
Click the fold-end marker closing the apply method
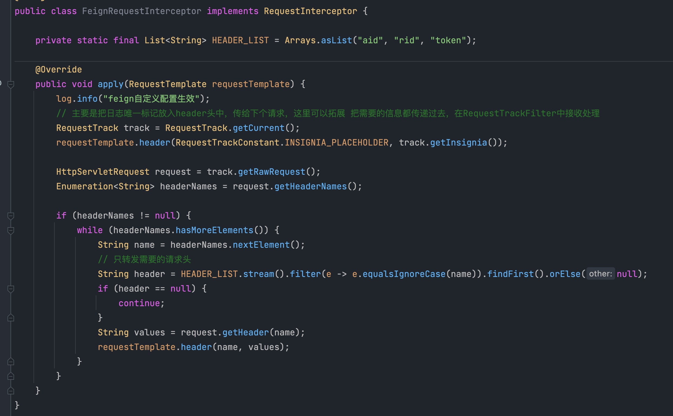pyautogui.click(x=11, y=391)
